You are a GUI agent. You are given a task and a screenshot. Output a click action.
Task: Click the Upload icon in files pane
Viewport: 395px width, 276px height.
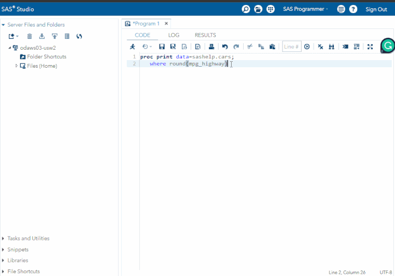55,36
